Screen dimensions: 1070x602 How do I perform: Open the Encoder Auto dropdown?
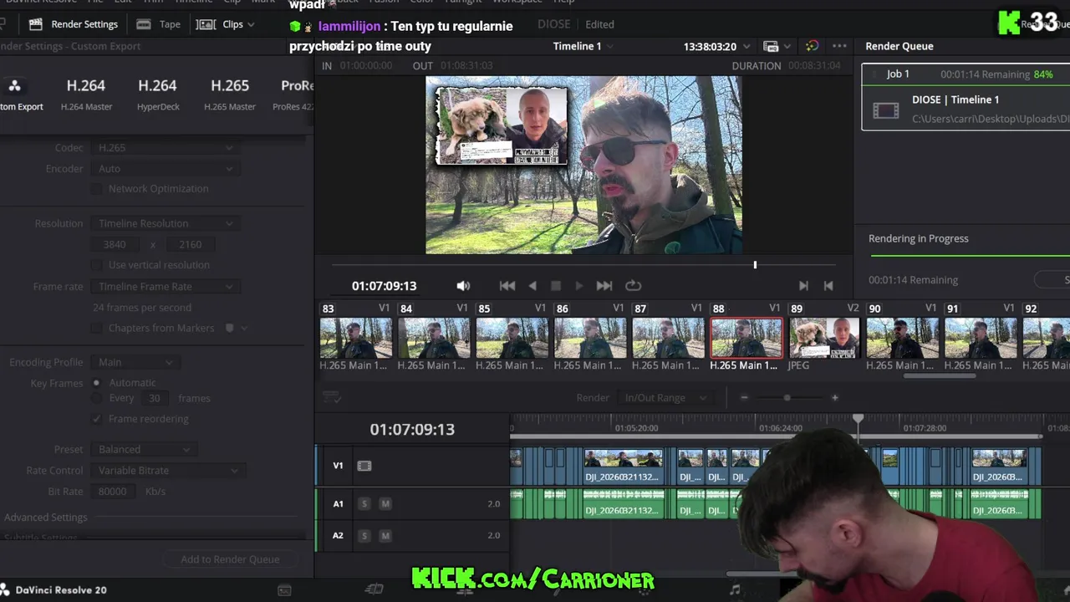click(165, 169)
